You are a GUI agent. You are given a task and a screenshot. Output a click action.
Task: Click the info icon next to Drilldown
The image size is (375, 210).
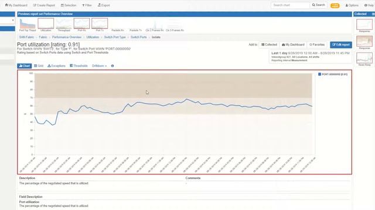click(x=112, y=66)
